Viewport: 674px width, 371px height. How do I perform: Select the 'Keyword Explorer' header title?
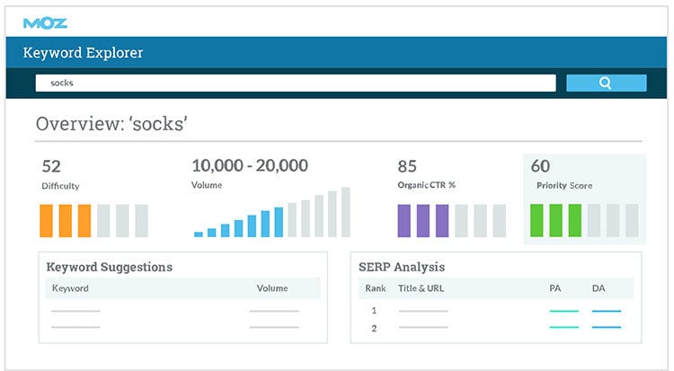click(x=83, y=53)
